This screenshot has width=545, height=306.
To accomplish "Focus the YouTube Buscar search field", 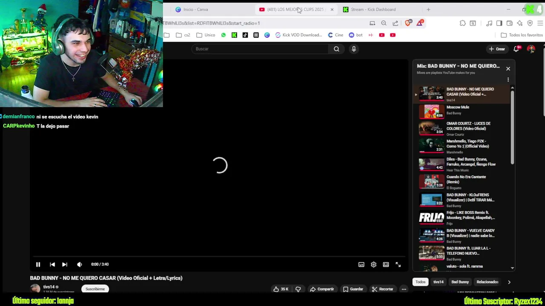I will point(260,49).
